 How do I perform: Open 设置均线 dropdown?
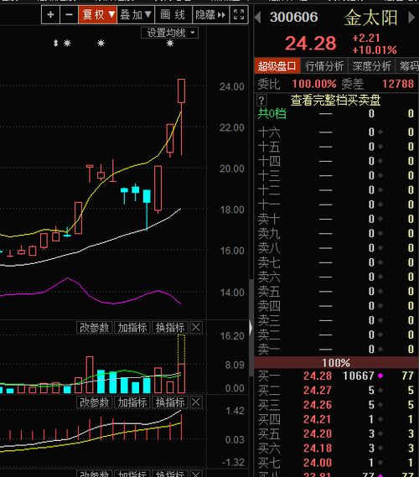[169, 33]
